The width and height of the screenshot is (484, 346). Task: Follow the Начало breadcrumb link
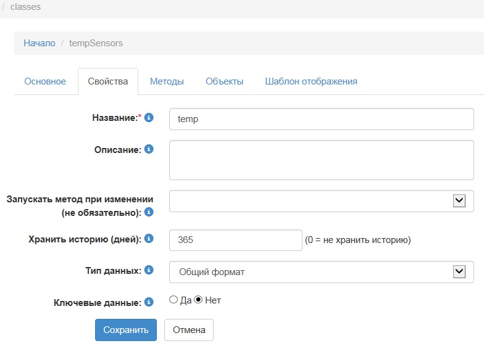40,43
